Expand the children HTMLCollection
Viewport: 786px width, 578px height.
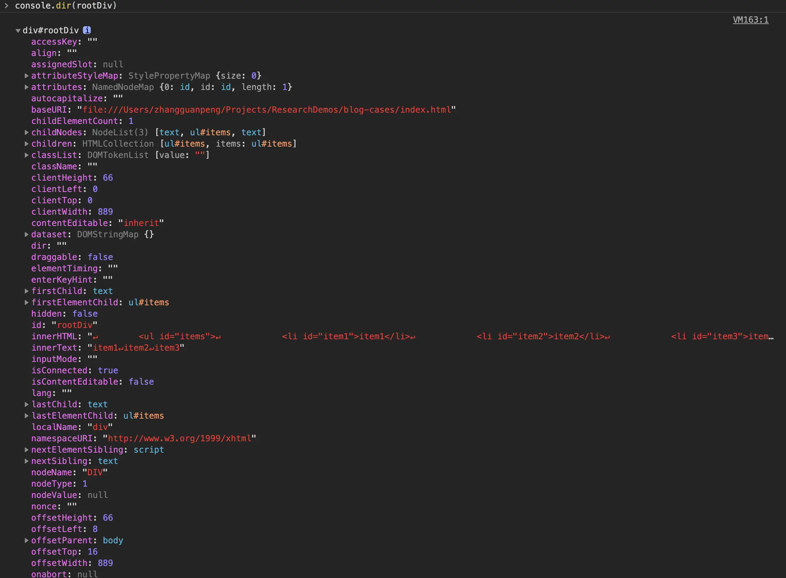tap(26, 143)
